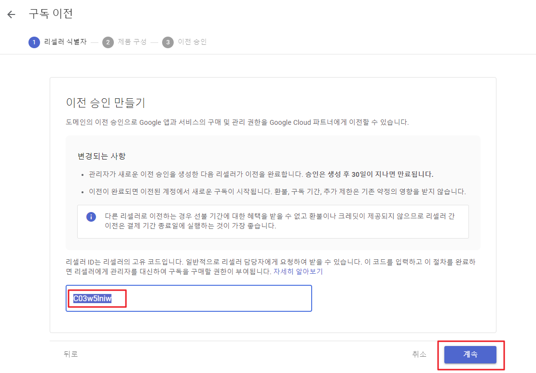Select step 1 circle for 리셀러 식별자
Image resolution: width=536 pixels, height=373 pixels.
pyautogui.click(x=34, y=42)
